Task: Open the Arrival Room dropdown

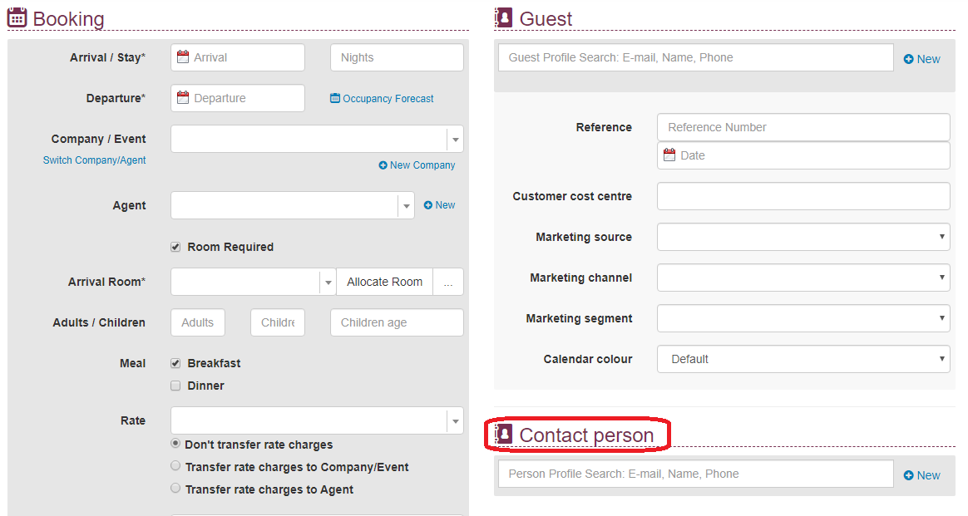Action: (x=328, y=282)
